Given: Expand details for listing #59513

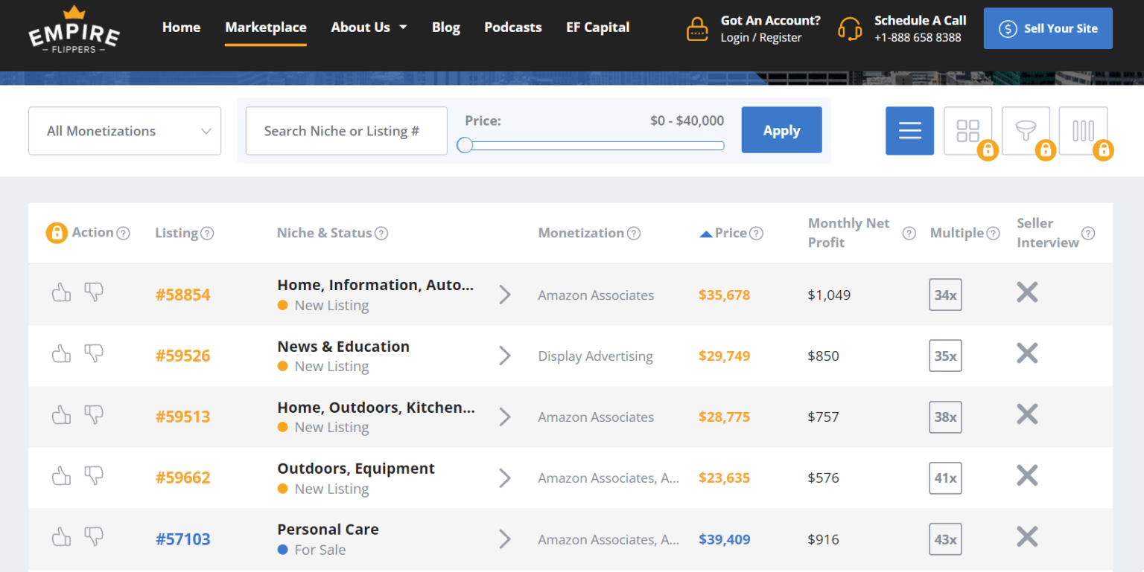Looking at the screenshot, I should tap(505, 417).
